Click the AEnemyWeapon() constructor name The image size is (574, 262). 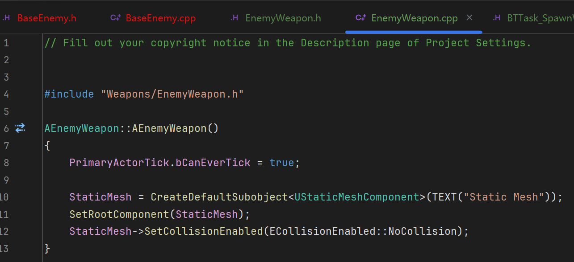(x=169, y=129)
